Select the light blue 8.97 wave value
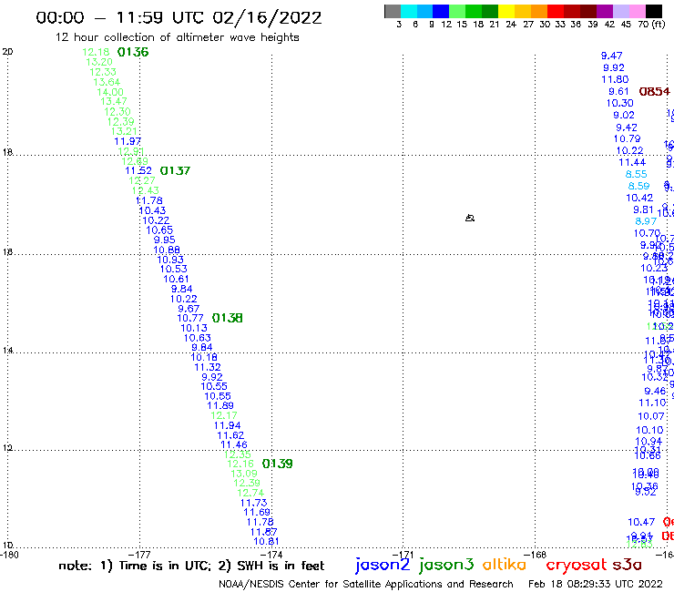 click(646, 221)
